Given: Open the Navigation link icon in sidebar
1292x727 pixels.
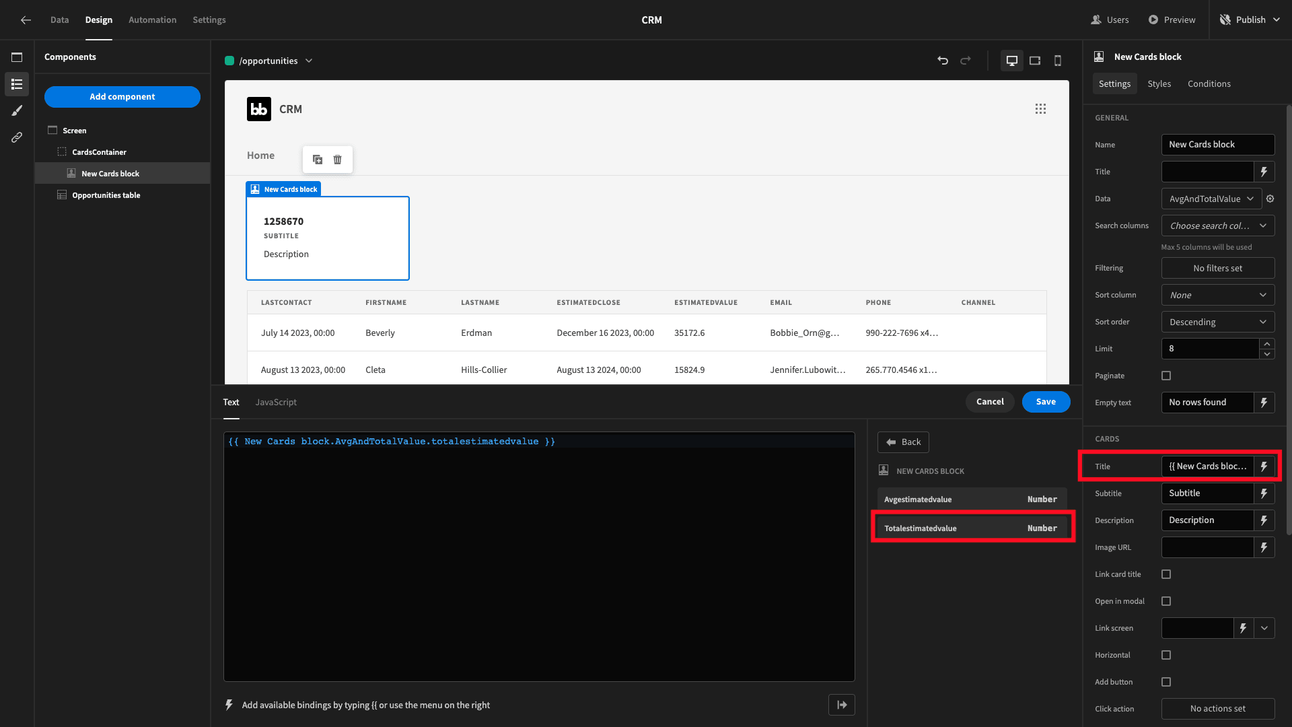Looking at the screenshot, I should coord(17,137).
